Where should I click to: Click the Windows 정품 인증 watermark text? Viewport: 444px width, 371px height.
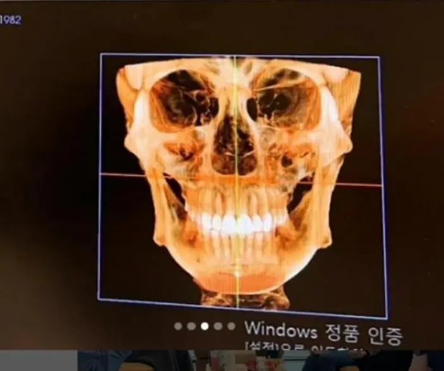click(323, 332)
